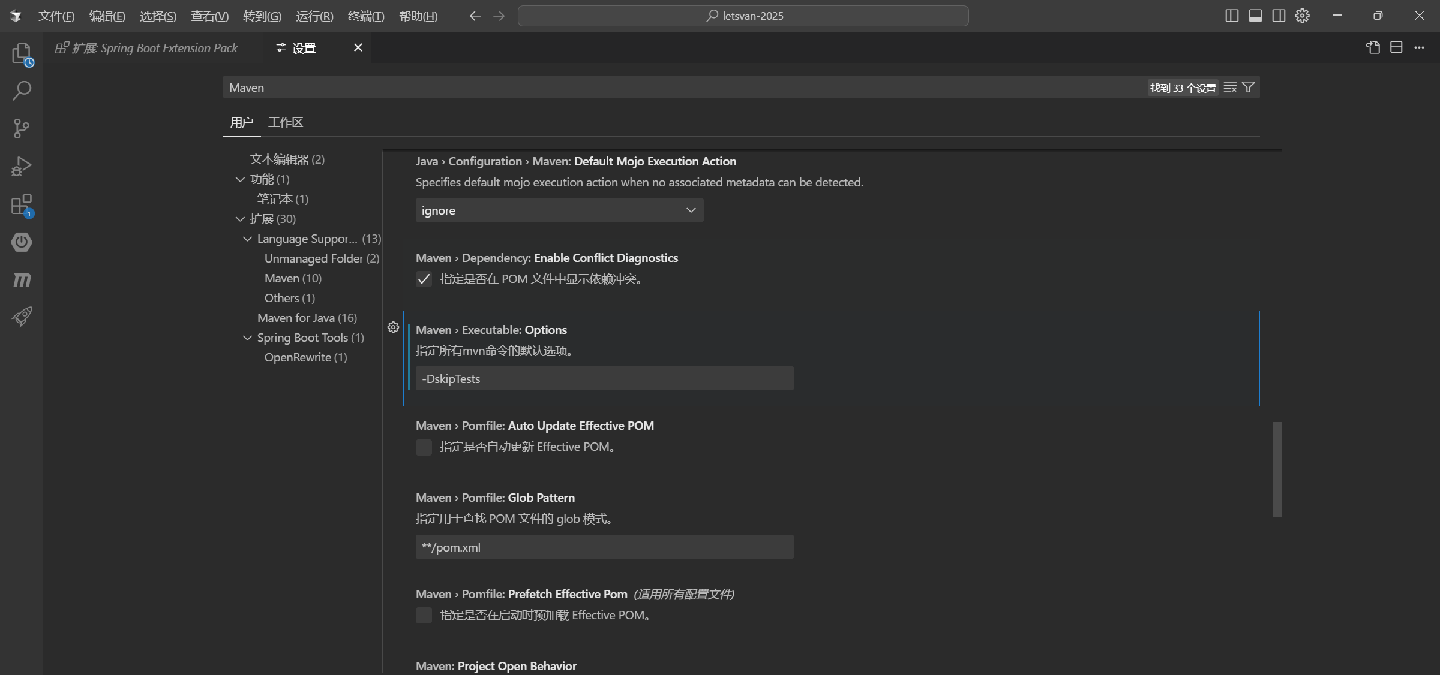Collapse the Language Support category
The height and width of the screenshot is (675, 1440).
(x=247, y=239)
